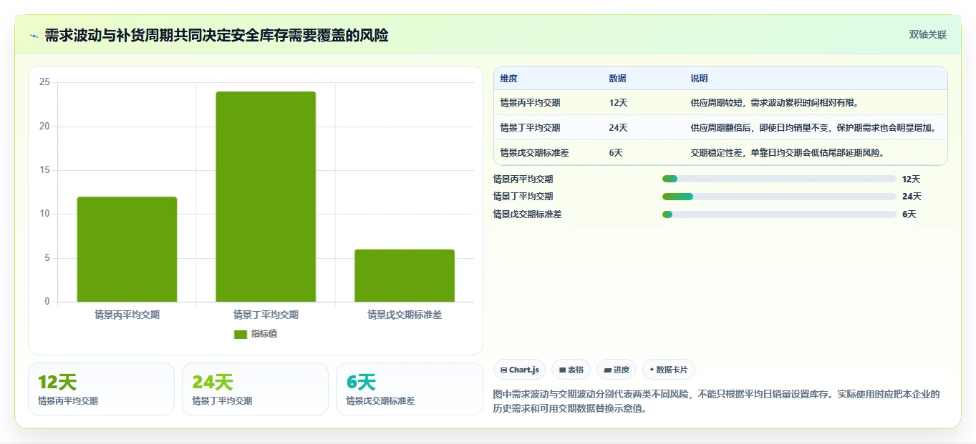Open the 24天 情景丁平均交期 stat card
976x444 pixels.
255,389
